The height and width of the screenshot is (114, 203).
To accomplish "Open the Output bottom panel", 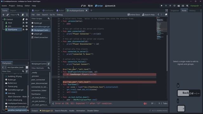I will 35,111.
